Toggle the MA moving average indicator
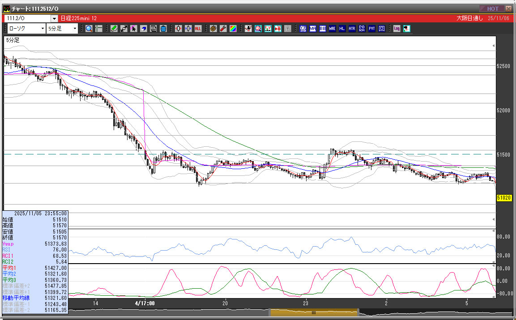 coord(313,29)
